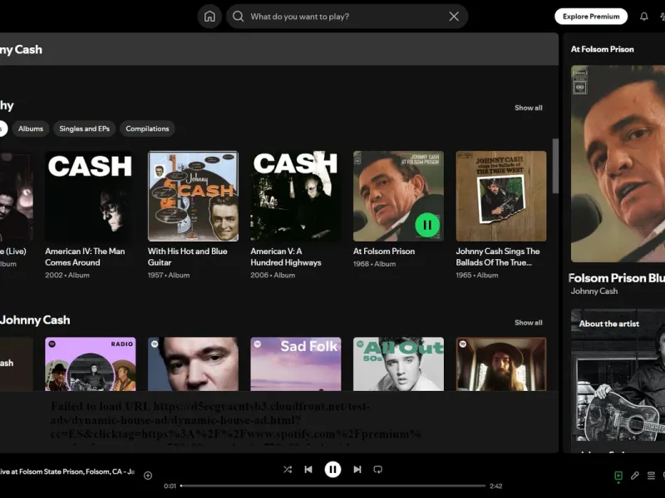Viewport: 665px width, 498px height.
Task: Click 'American V: A Hundred Highways' title
Action: point(286,256)
